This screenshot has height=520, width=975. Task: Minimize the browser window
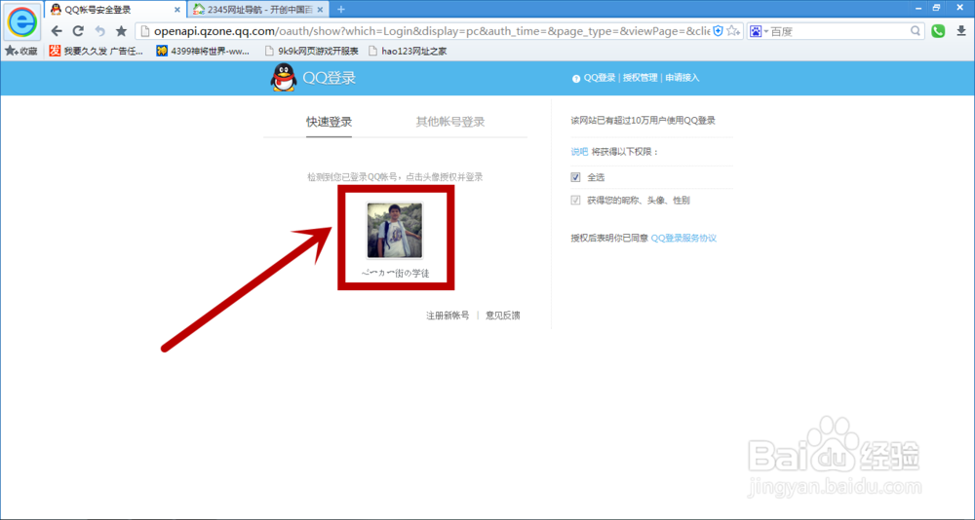918,8
